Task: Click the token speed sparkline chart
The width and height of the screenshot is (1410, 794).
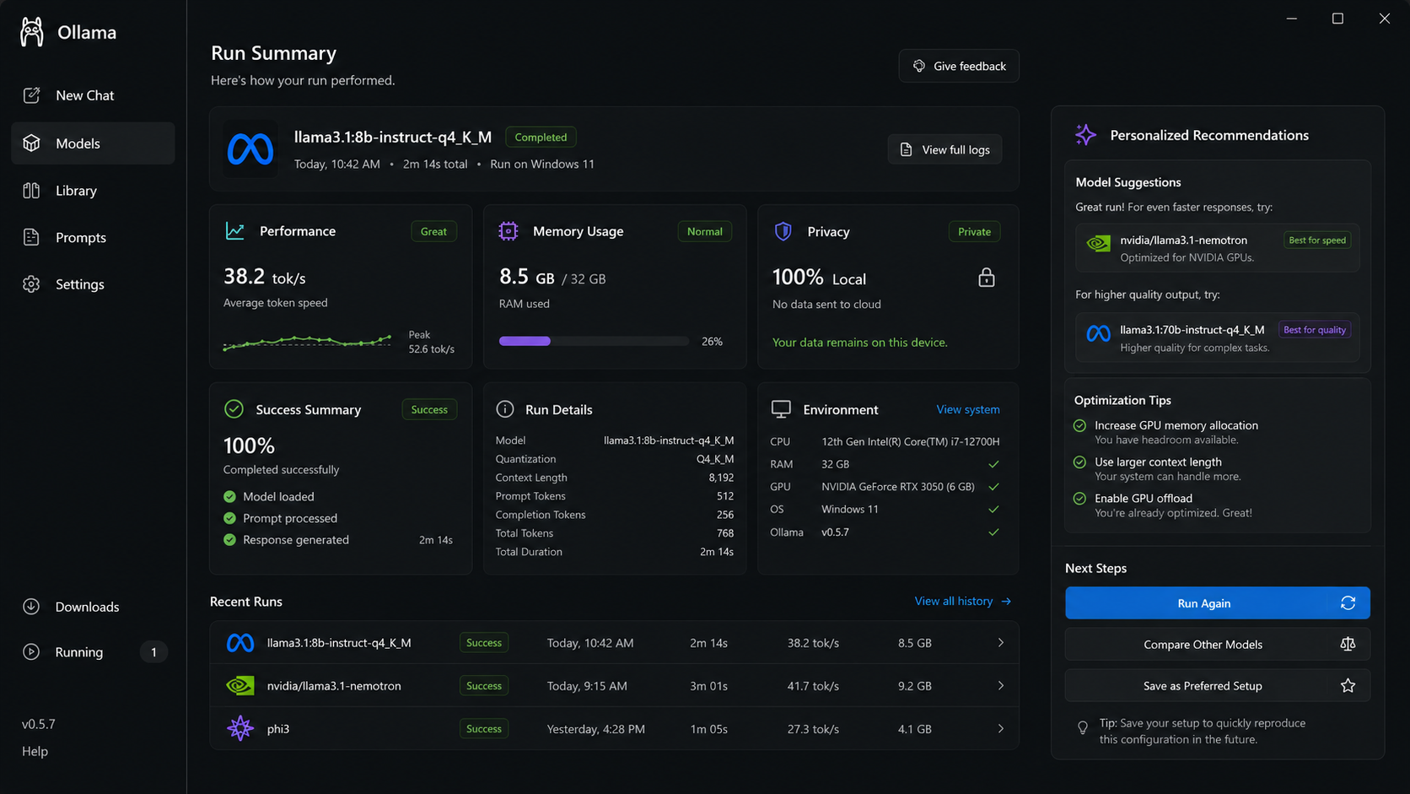Action: [307, 341]
